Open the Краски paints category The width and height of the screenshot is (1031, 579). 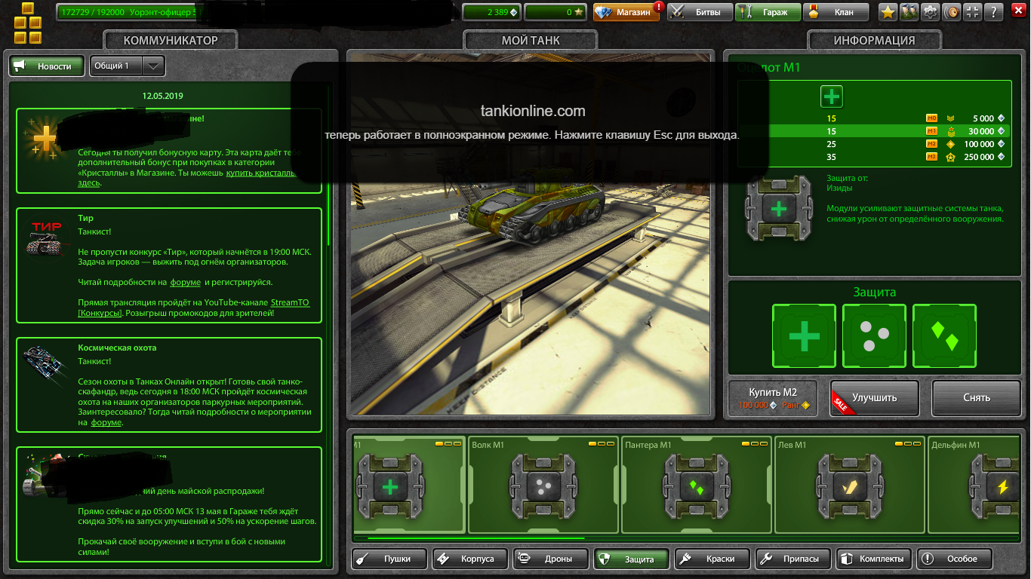click(712, 559)
